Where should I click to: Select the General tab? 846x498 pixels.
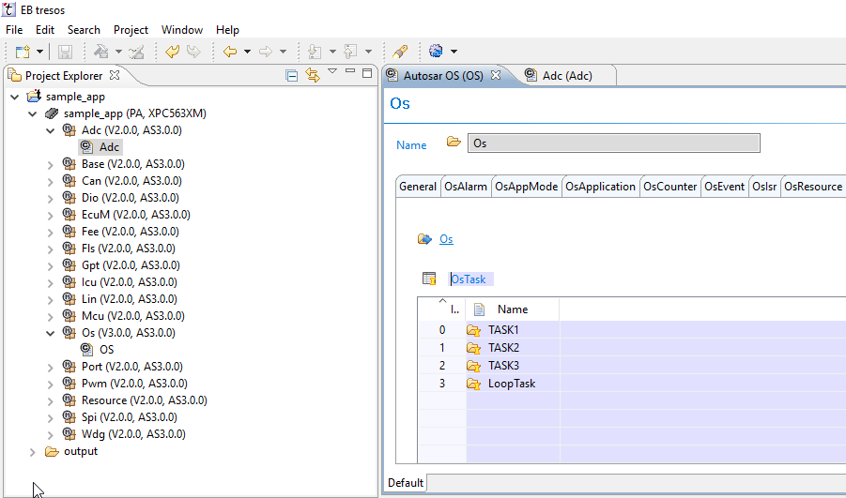[418, 187]
